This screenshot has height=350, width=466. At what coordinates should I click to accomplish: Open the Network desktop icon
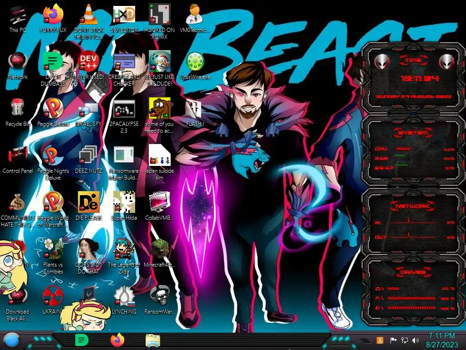[18, 66]
